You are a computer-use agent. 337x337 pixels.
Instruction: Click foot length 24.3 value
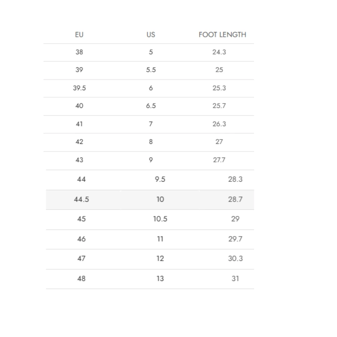coord(219,52)
